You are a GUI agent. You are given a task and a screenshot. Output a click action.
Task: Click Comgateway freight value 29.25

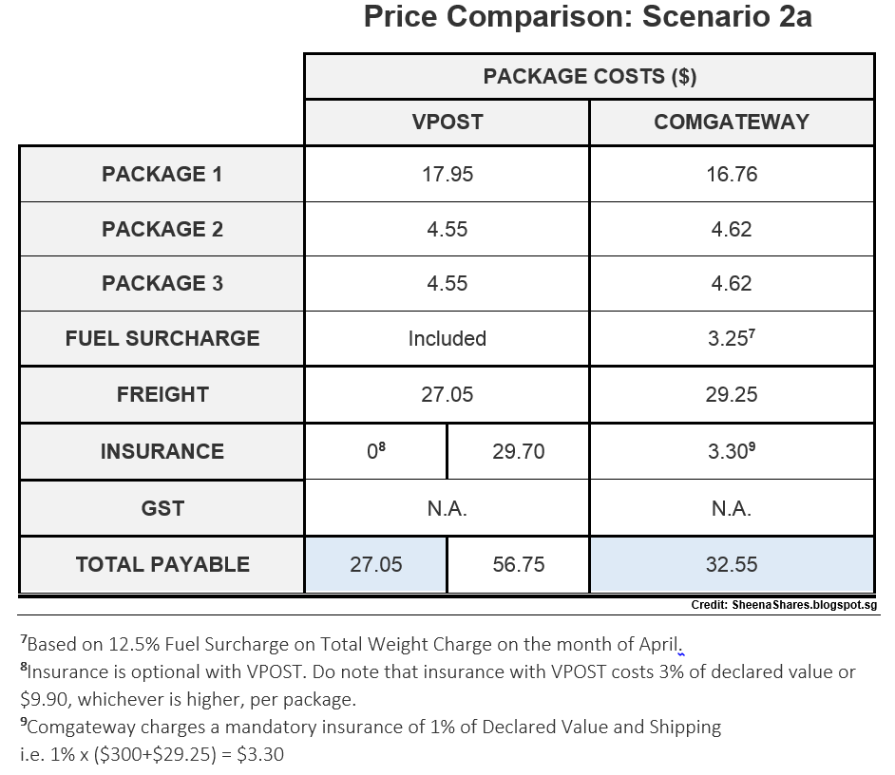[732, 394]
